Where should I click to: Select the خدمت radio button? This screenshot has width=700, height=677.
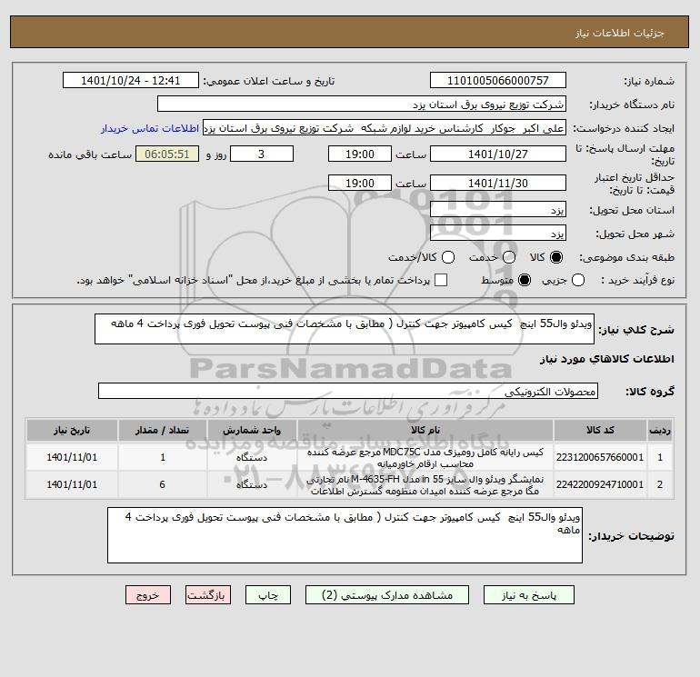pyautogui.click(x=509, y=257)
